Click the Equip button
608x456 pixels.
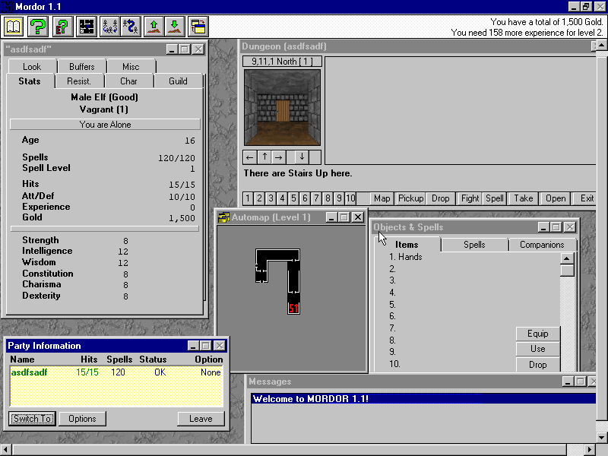click(x=537, y=334)
